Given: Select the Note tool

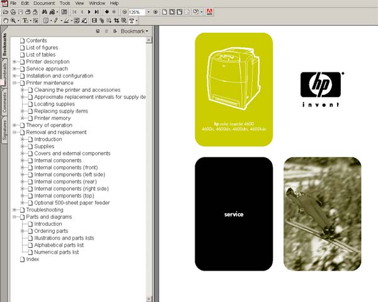Looking at the screenshot, I should coord(46,21).
